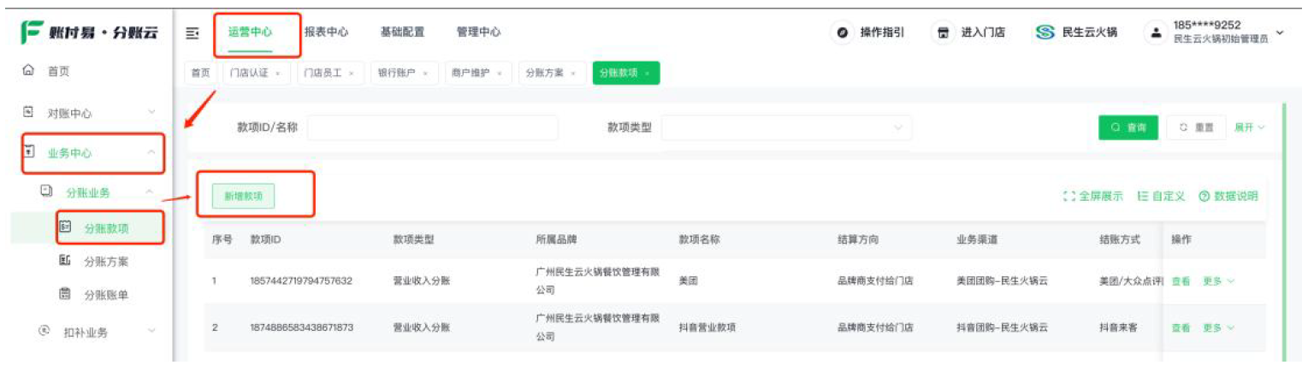This screenshot has height=377, width=1308.
Task: Click the 款项ID/名称 input field
Action: point(432,127)
